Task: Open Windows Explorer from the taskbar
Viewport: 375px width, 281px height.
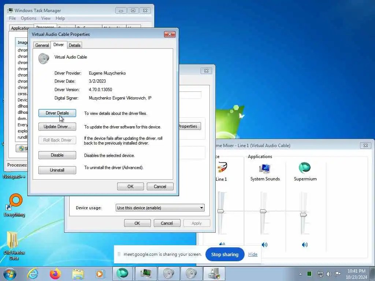Action: [x=78, y=274]
